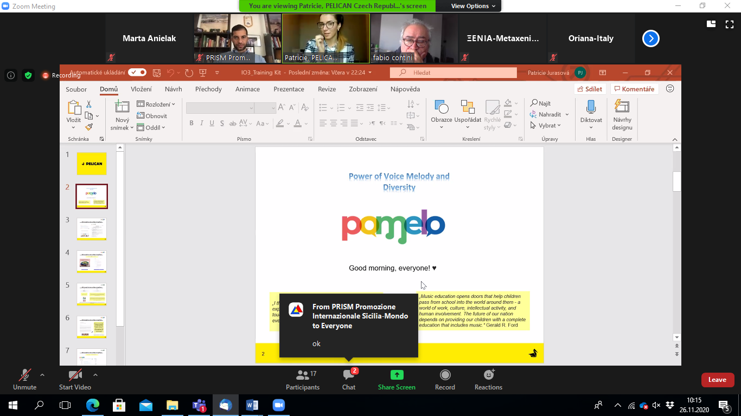This screenshot has width=741, height=416.
Task: Switch to the Animace tab
Action: click(x=247, y=89)
